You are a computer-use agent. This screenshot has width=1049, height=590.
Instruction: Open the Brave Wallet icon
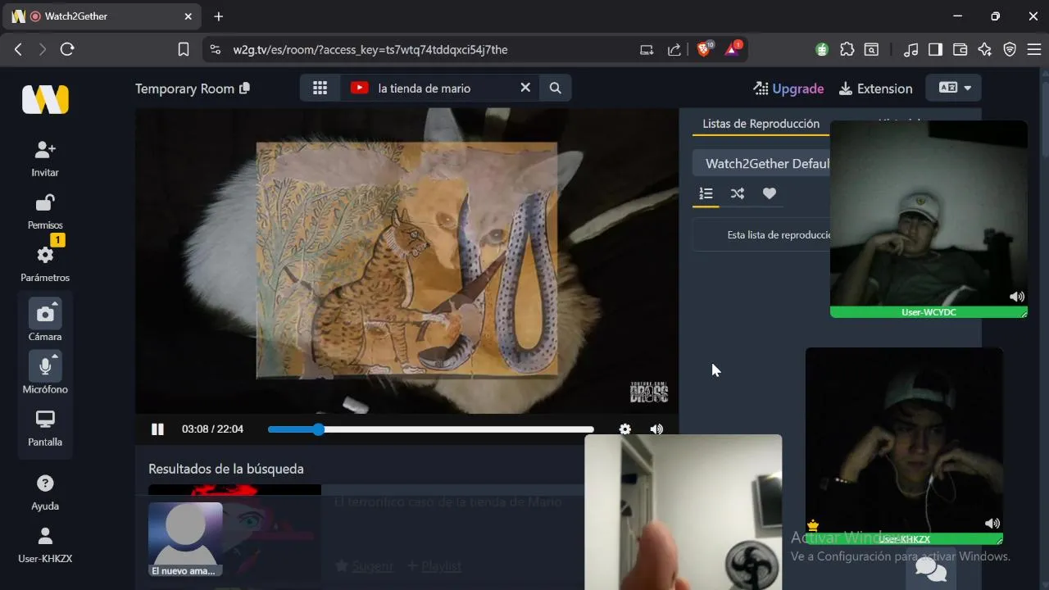point(960,49)
